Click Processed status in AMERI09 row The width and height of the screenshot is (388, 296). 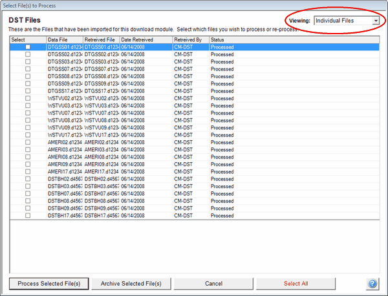point(222,164)
